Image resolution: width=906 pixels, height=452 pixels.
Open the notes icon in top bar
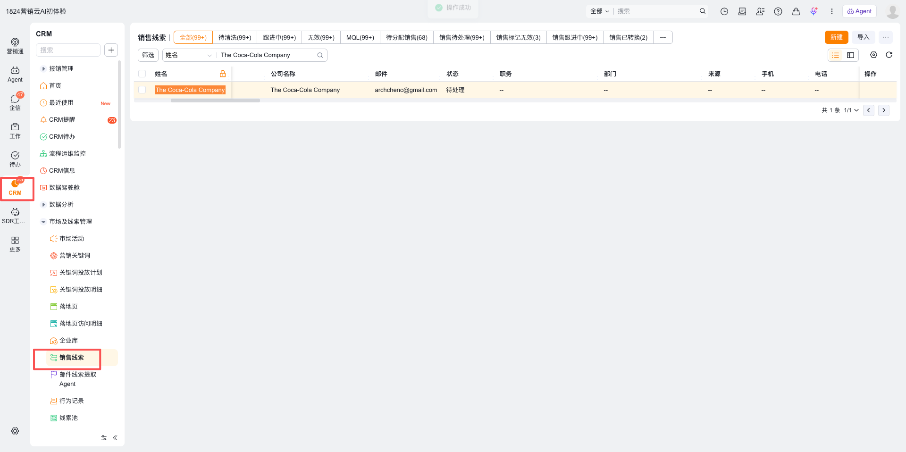tap(742, 11)
